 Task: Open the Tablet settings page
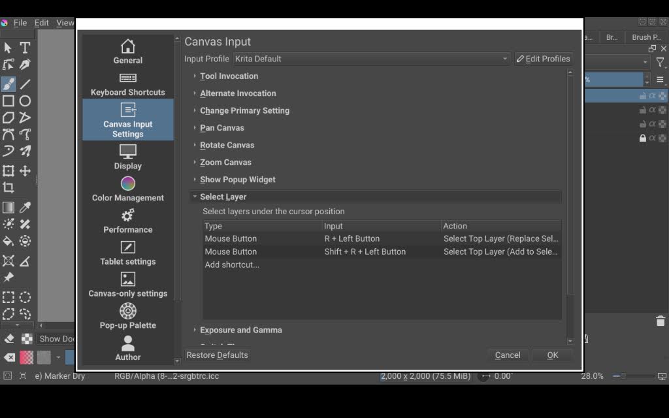(x=127, y=253)
